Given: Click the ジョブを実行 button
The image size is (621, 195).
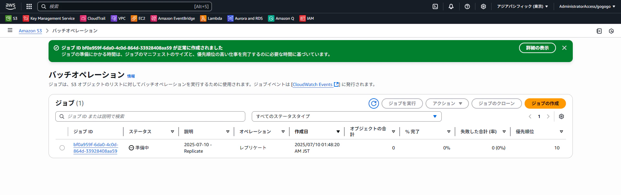Looking at the screenshot, I should (x=402, y=103).
